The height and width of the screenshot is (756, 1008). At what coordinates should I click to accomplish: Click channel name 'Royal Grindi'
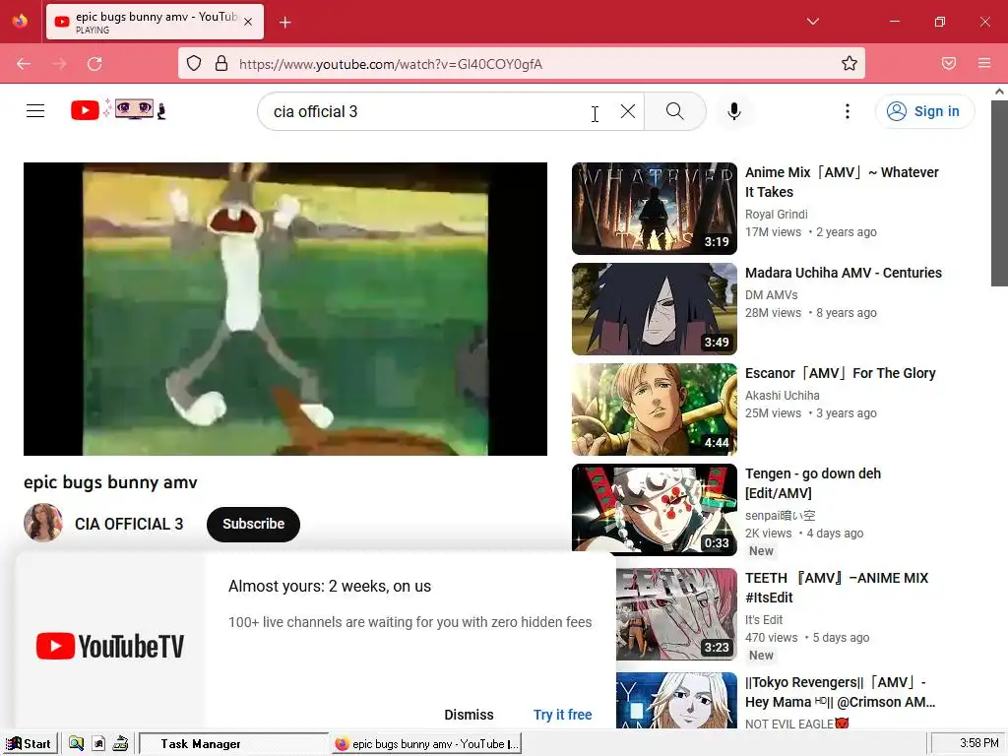[776, 214]
